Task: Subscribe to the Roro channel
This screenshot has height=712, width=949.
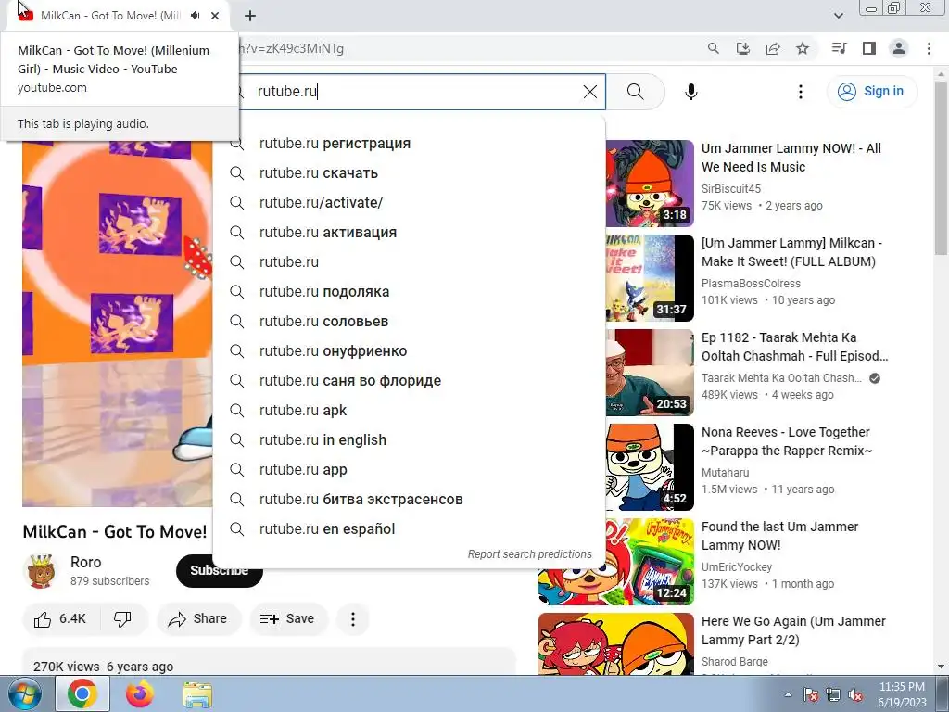Action: point(219,570)
